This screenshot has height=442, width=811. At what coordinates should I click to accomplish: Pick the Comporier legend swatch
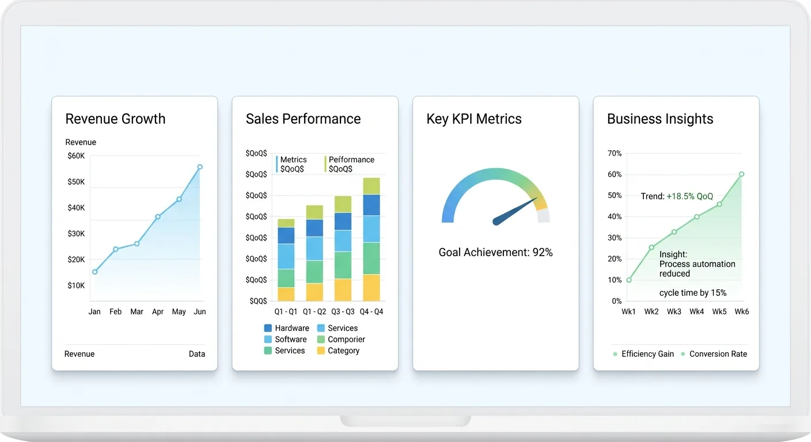tap(321, 339)
